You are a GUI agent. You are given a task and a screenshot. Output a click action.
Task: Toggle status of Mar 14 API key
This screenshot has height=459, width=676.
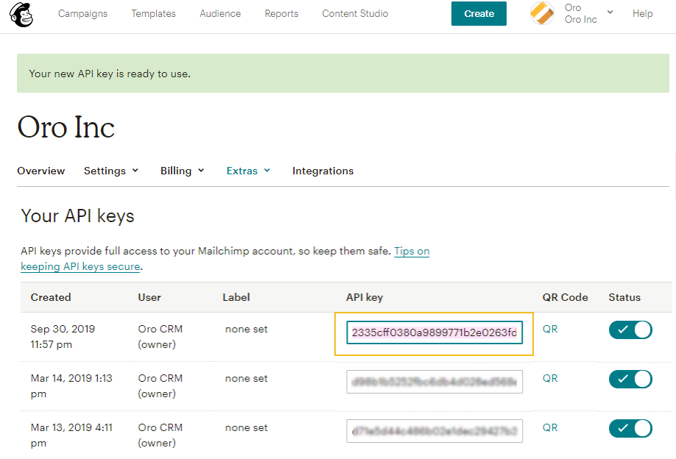pos(630,379)
